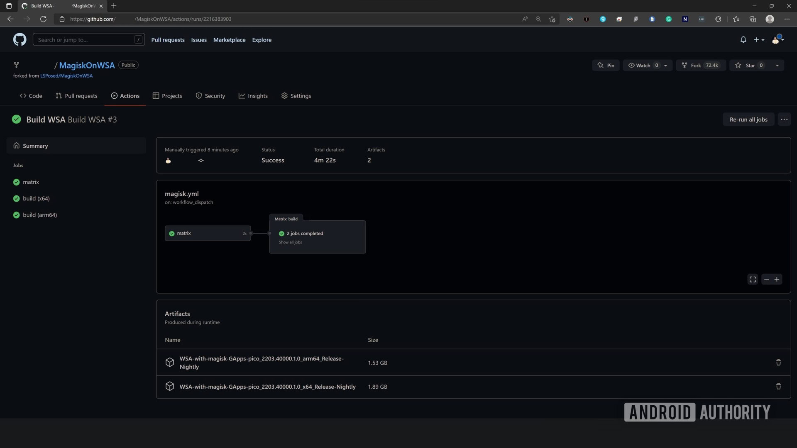Delete the arm64 artifact with trash icon
Screen dimensions: 797x448
(778, 363)
